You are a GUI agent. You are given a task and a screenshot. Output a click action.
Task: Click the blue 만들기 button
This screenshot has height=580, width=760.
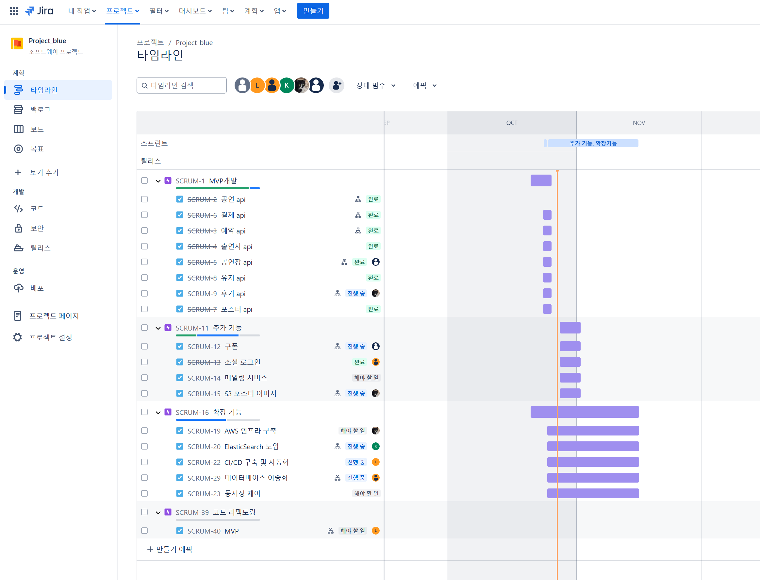point(313,11)
